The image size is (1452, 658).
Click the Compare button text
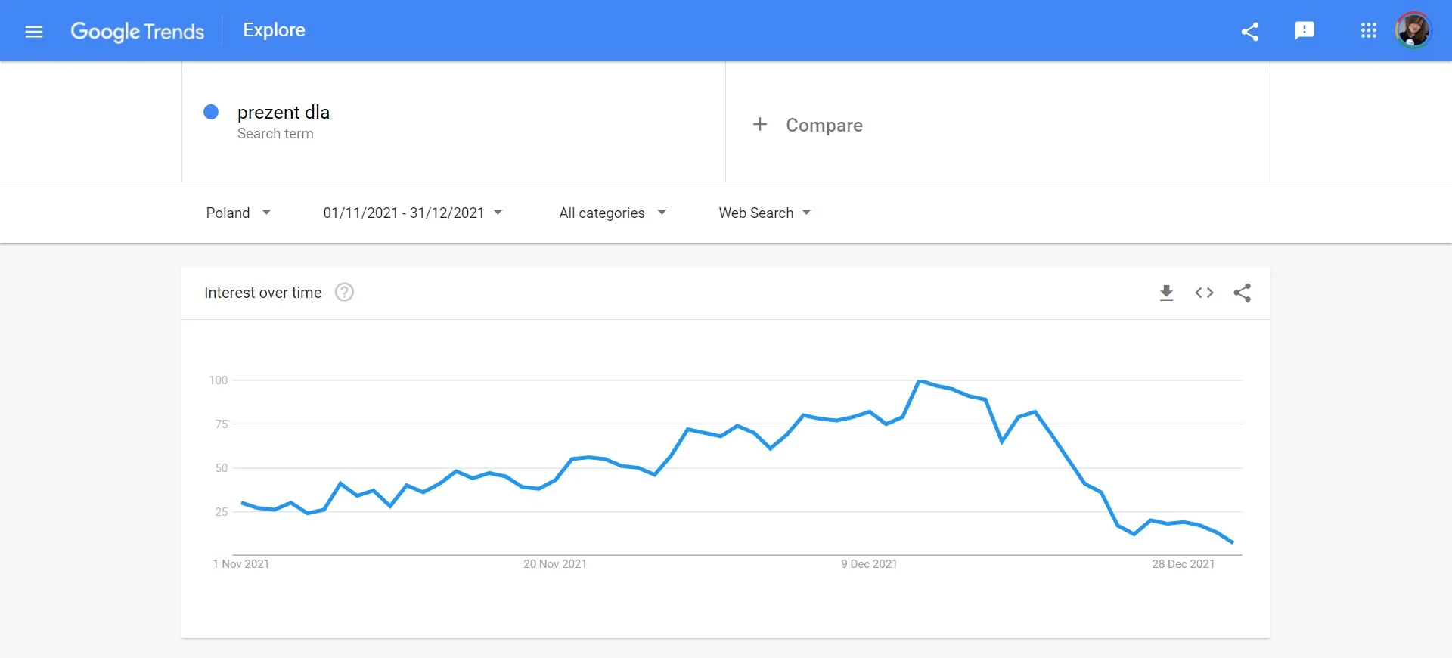[x=824, y=125]
